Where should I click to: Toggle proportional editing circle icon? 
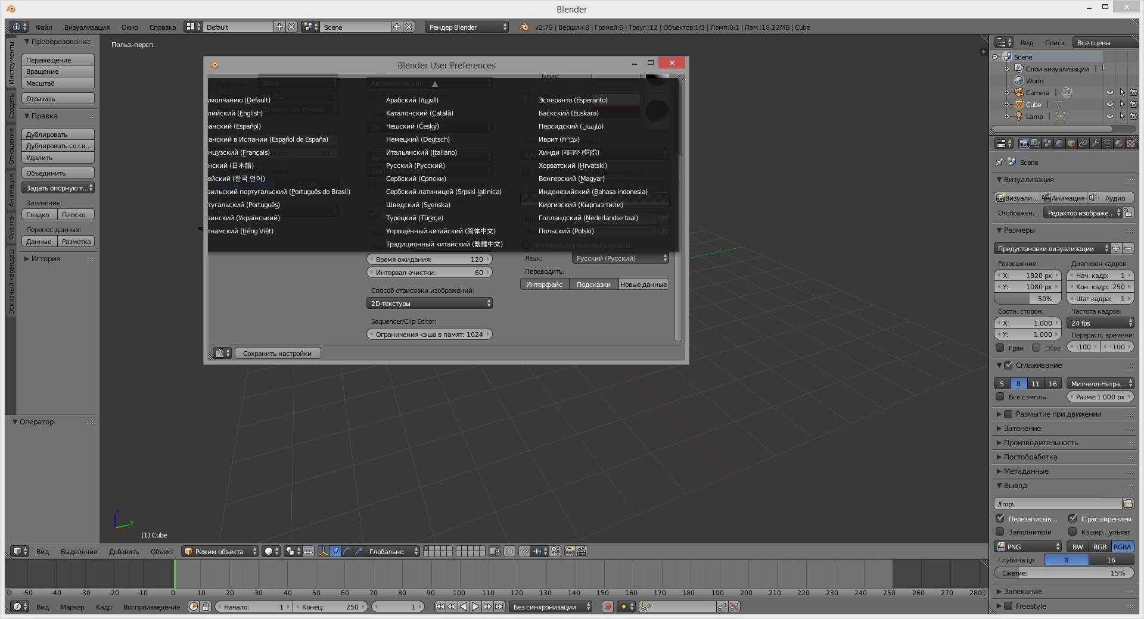coord(509,551)
